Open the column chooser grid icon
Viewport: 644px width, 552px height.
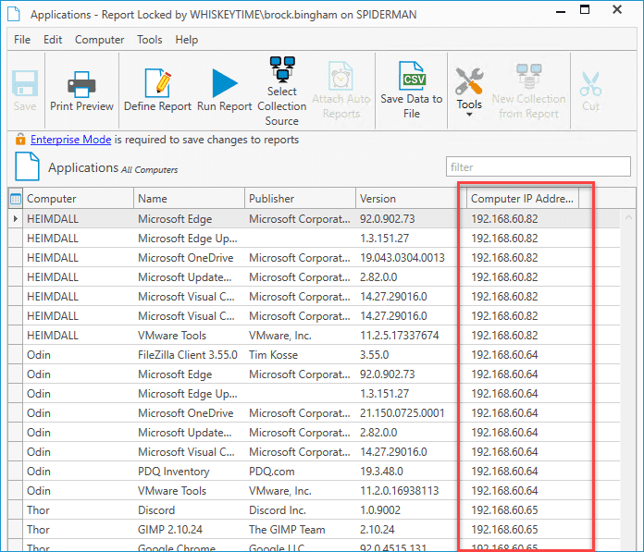16,199
